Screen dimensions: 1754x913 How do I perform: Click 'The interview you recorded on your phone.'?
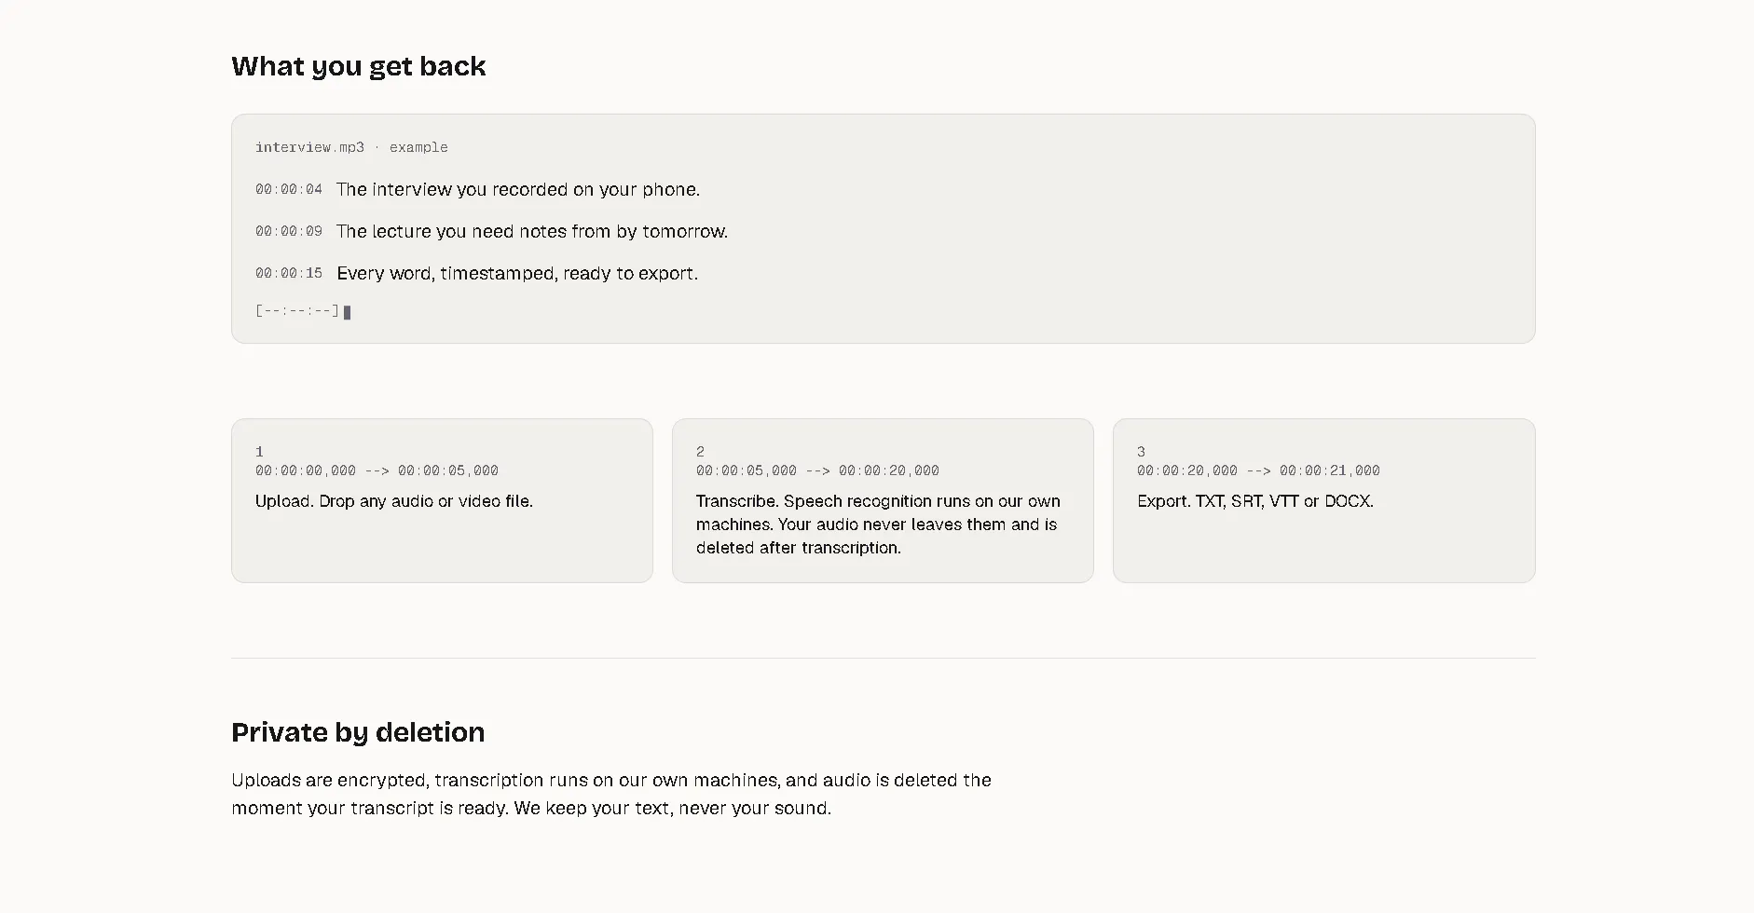[x=518, y=189]
